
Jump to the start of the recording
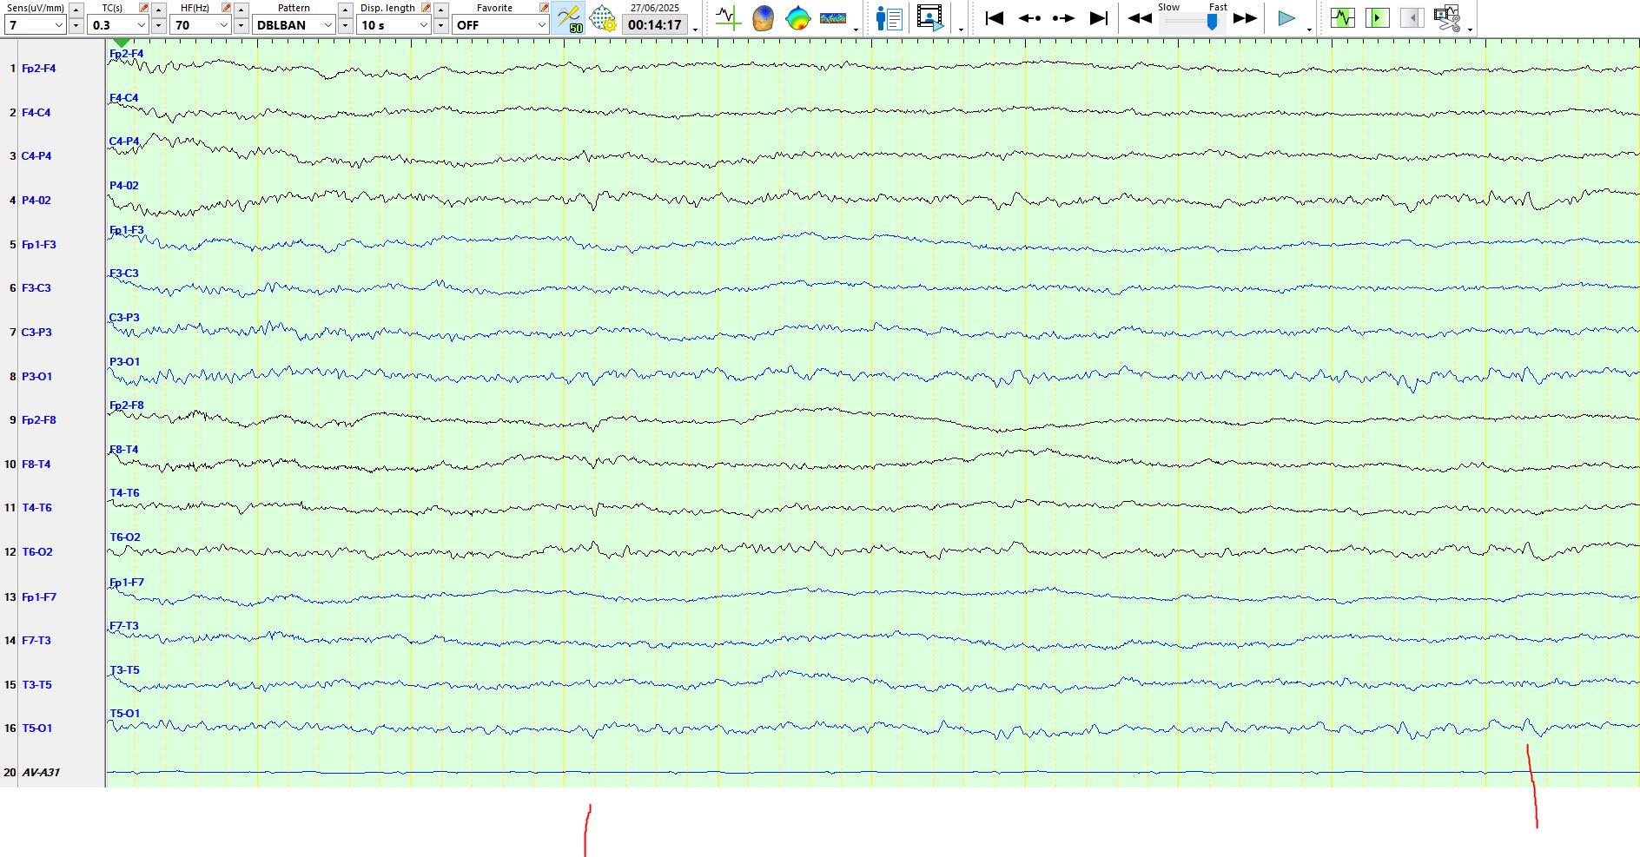click(x=995, y=17)
